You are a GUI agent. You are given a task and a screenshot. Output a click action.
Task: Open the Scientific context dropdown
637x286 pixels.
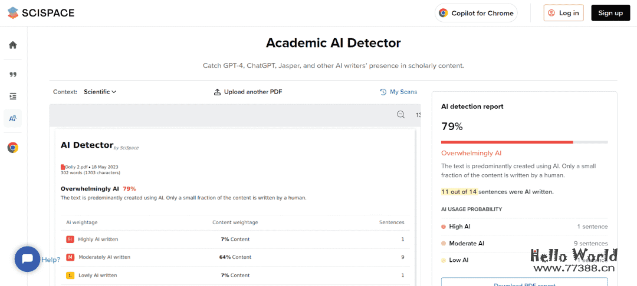100,92
